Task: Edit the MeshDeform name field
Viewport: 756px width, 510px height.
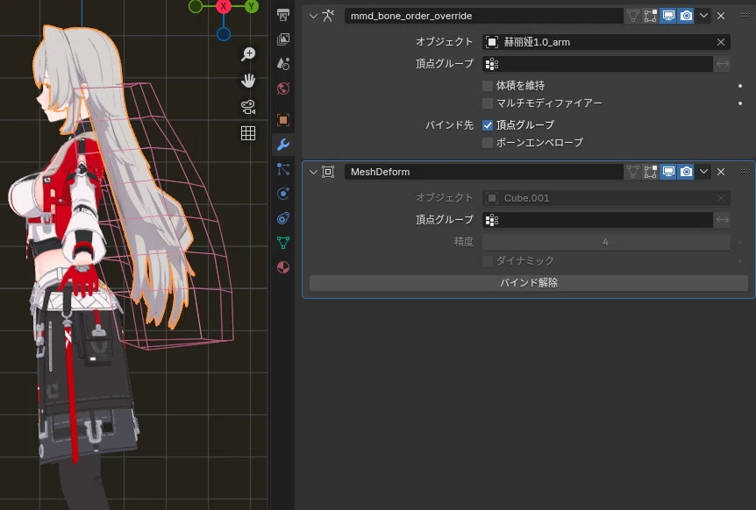Action: coord(483,172)
